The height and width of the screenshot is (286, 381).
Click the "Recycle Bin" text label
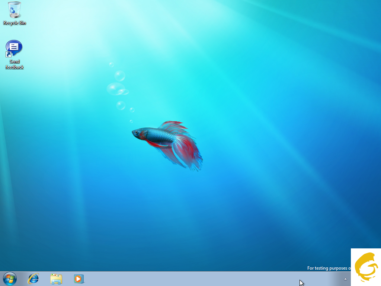(15, 23)
